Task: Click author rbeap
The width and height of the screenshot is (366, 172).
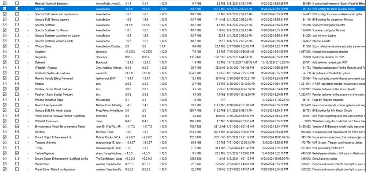Action: point(99,121)
